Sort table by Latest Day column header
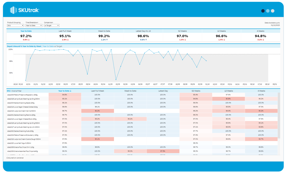This screenshot has width=287, height=173. click(163, 91)
